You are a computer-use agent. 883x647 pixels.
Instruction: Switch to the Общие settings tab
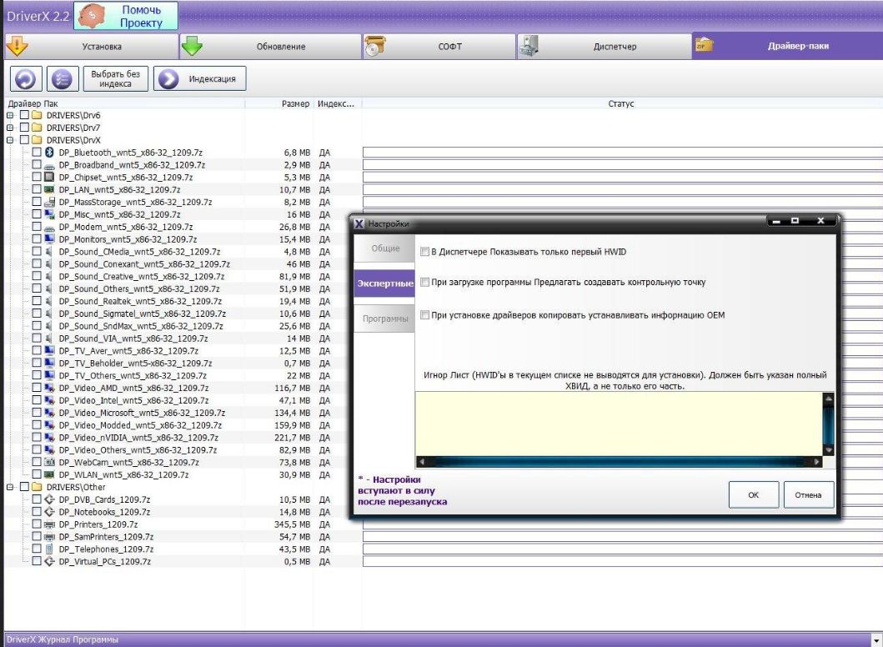coord(384,249)
